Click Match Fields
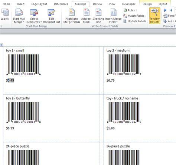 point(134,16)
